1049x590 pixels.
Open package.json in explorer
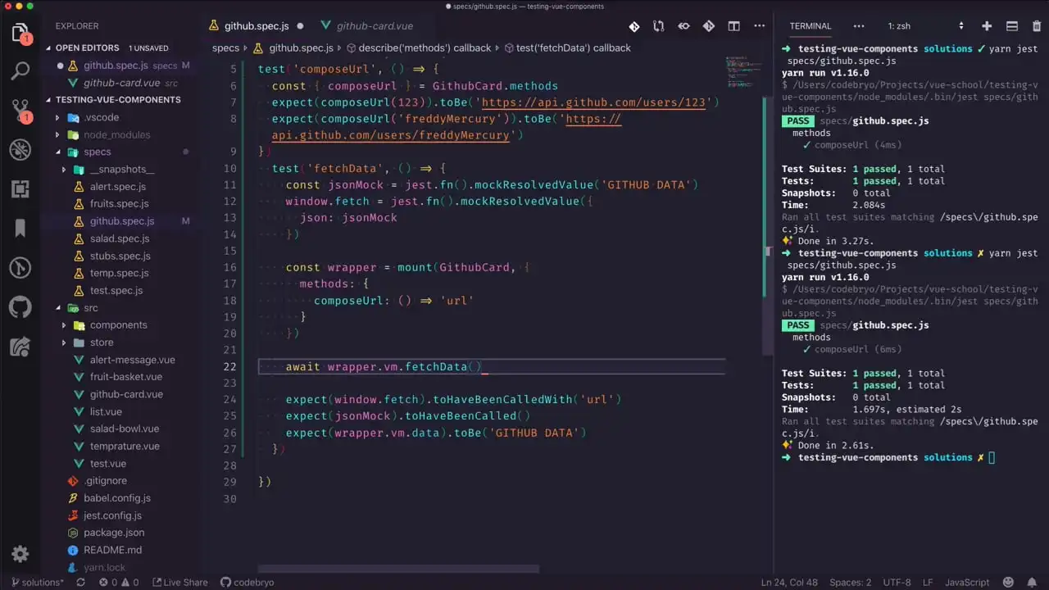pos(114,533)
